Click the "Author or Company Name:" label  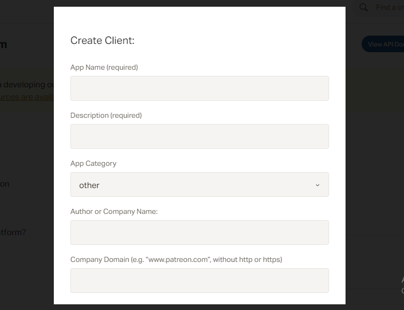tap(114, 211)
